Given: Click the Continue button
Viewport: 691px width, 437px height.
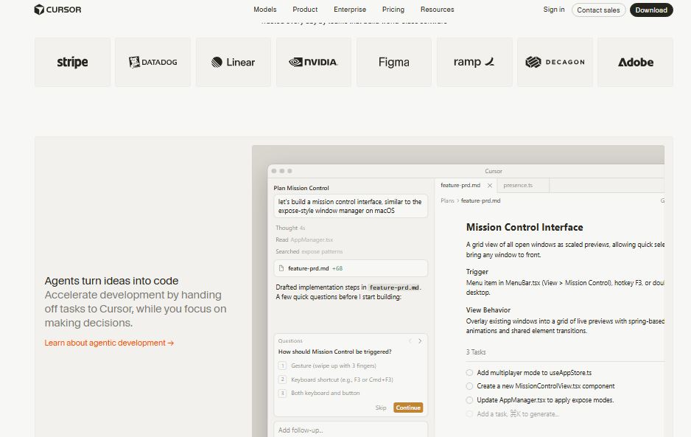Looking at the screenshot, I should (408, 408).
